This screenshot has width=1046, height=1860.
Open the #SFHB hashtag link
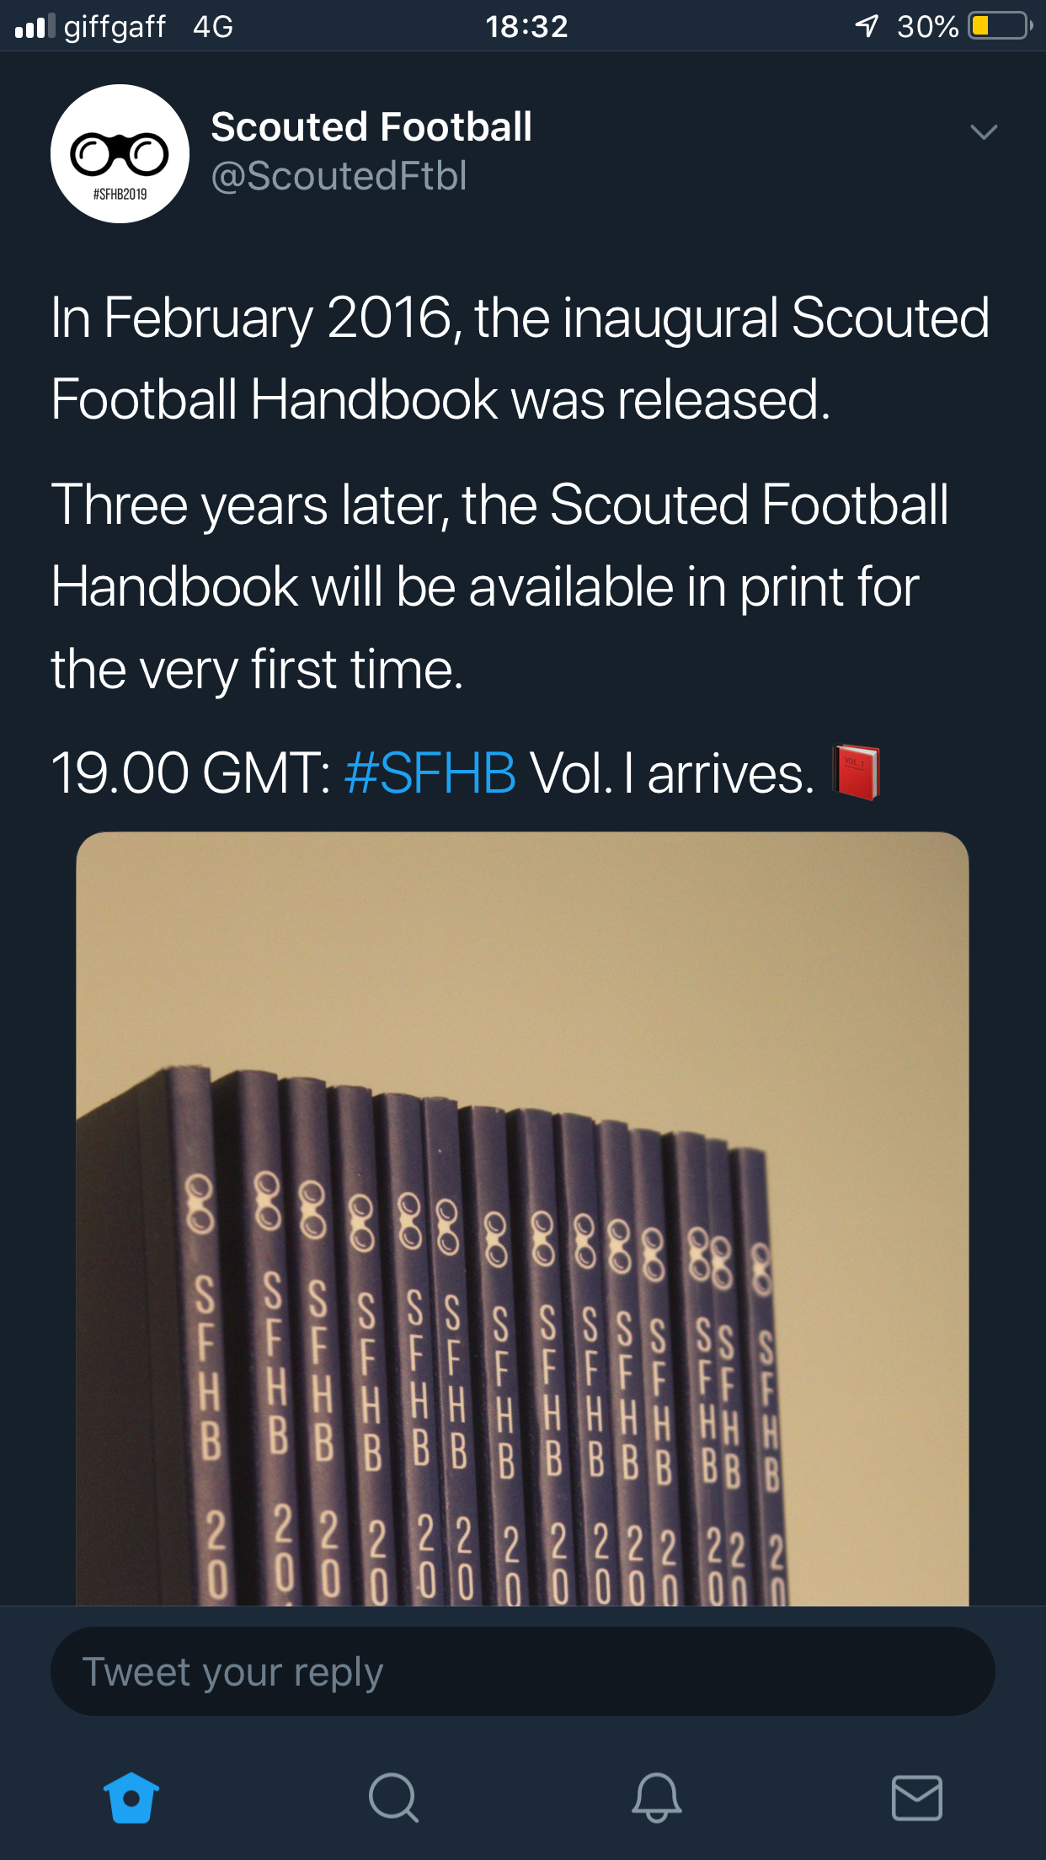click(x=430, y=772)
